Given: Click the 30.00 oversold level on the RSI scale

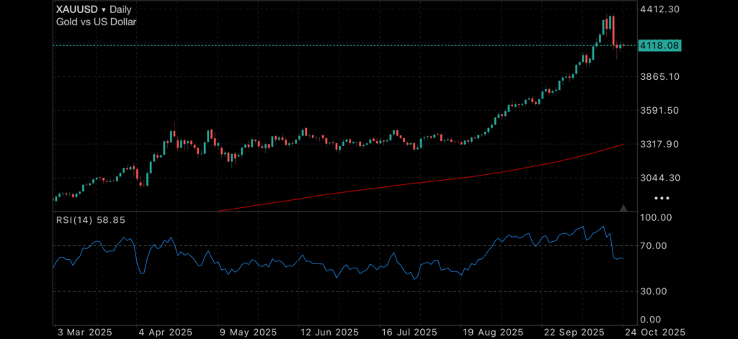Looking at the screenshot, I should (x=656, y=291).
